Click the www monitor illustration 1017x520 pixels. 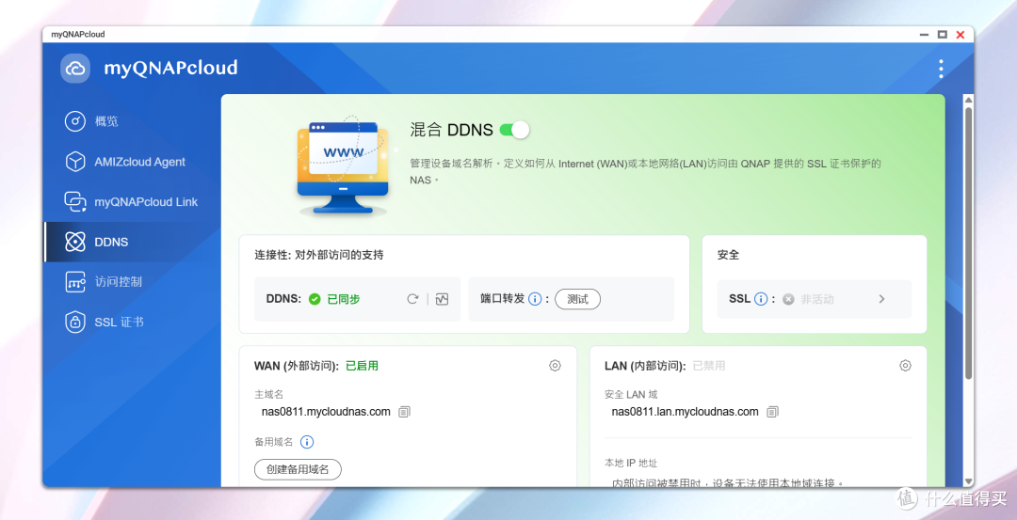coord(343,167)
